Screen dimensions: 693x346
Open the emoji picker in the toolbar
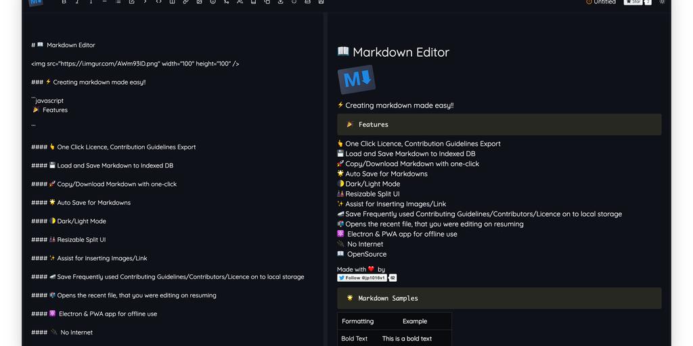click(213, 2)
